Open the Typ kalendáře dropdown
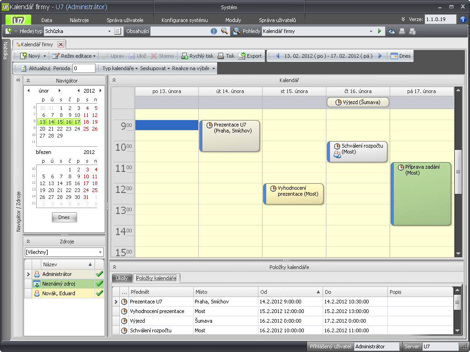 pos(120,68)
